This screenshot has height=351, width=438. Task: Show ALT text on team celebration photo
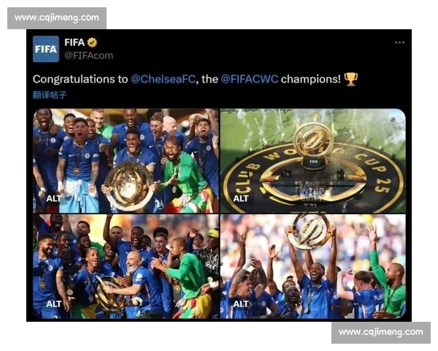click(53, 198)
